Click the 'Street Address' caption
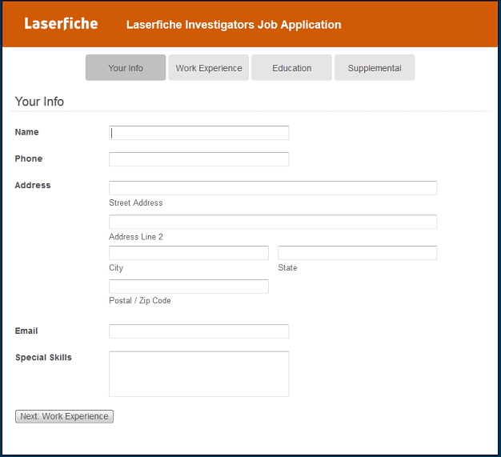501x457 pixels. click(x=136, y=202)
